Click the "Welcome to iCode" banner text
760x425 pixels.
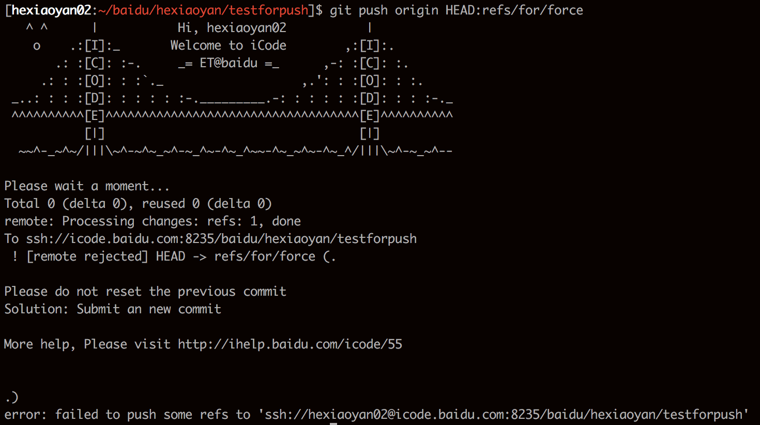(229, 45)
